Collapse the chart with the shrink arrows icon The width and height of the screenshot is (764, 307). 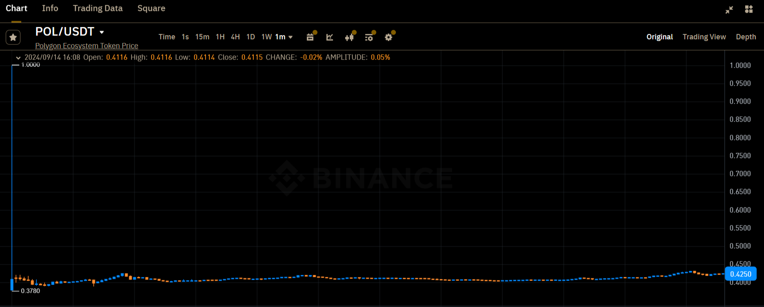coord(729,9)
